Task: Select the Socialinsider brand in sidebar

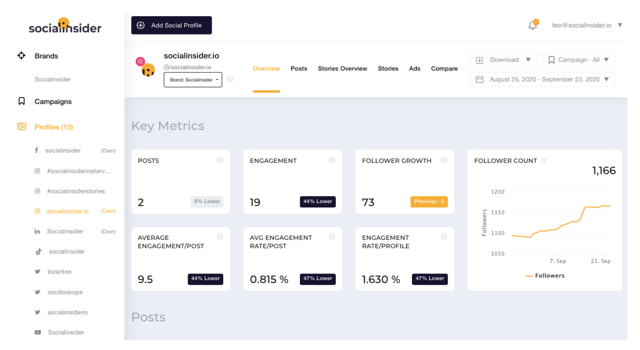Action: point(53,79)
